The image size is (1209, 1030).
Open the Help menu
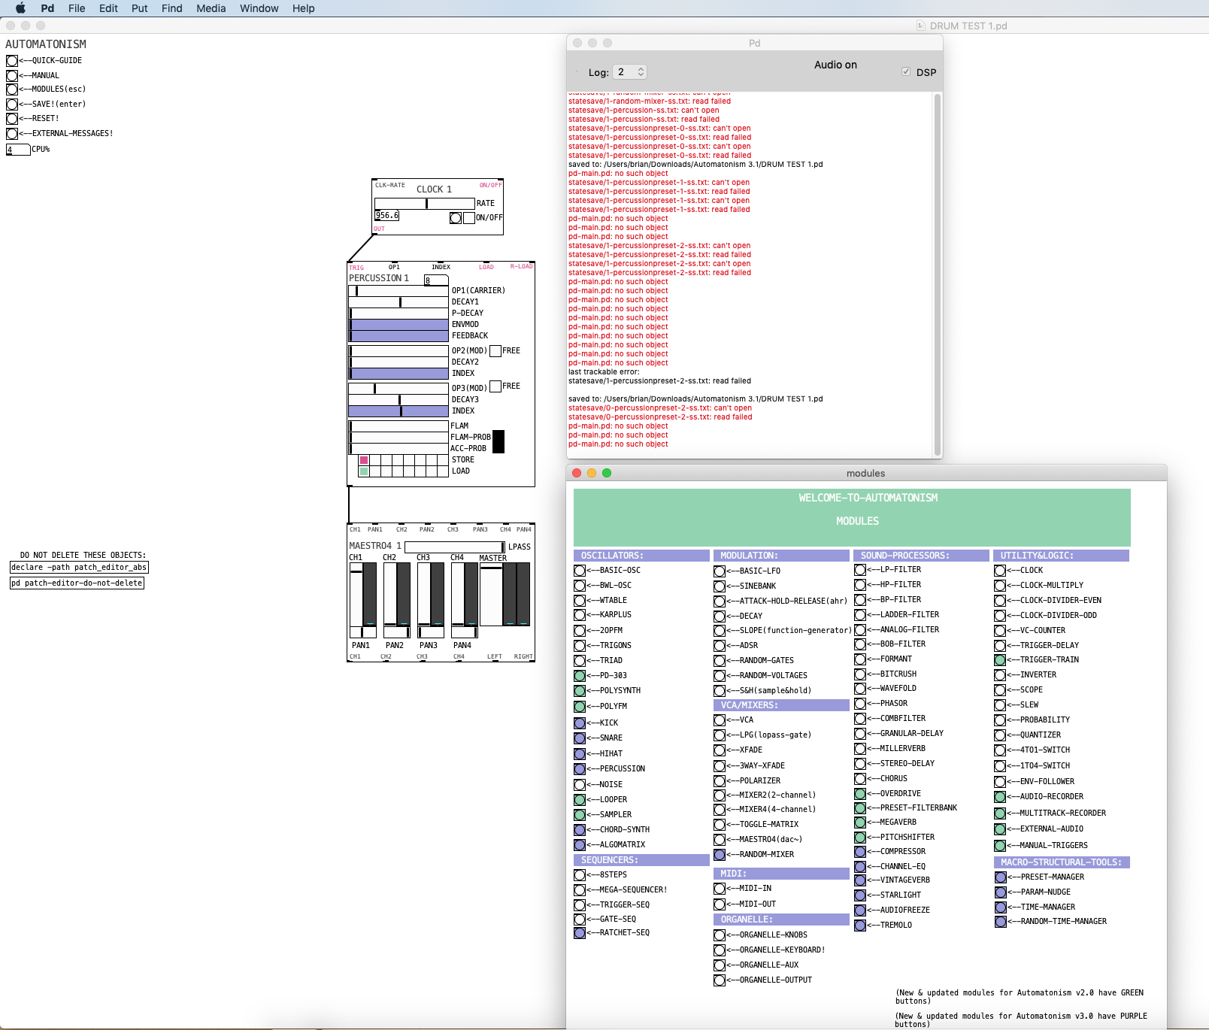[x=304, y=8]
